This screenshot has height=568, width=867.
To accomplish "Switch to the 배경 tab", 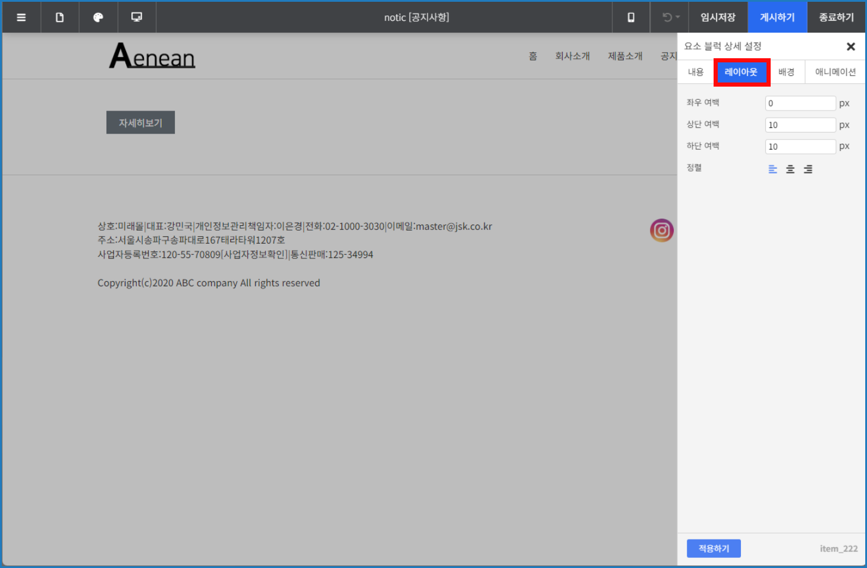I will coord(786,71).
